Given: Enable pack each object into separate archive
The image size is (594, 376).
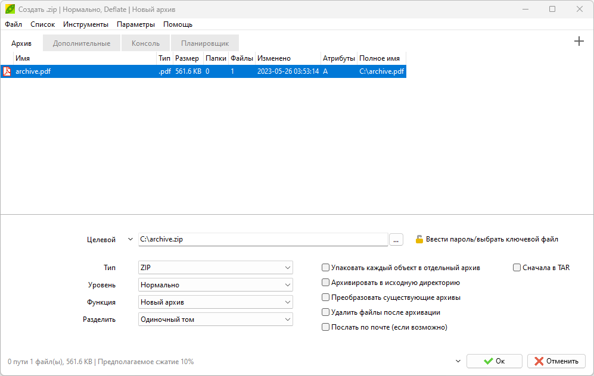Looking at the screenshot, I should [326, 268].
